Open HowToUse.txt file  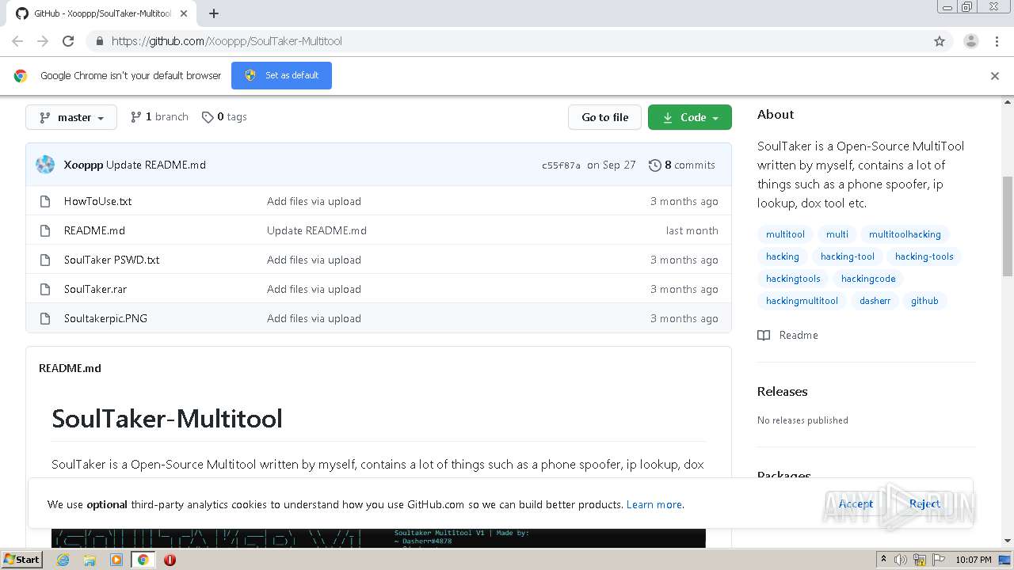point(97,201)
